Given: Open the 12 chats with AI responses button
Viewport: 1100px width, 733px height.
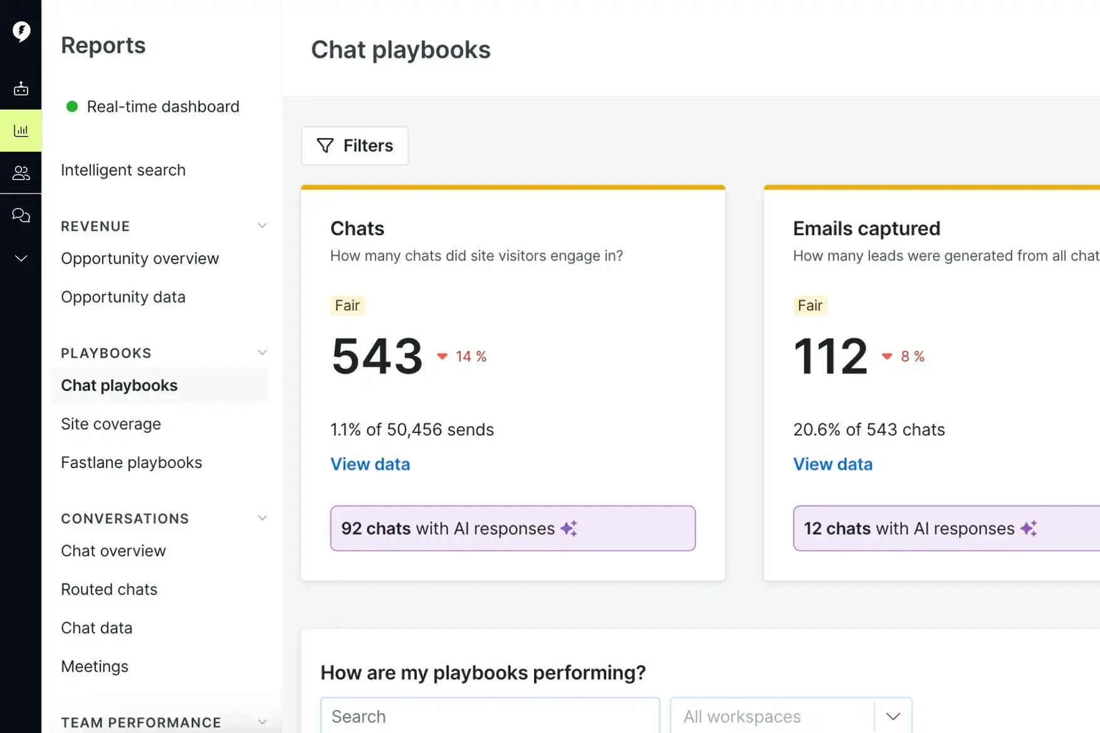Looking at the screenshot, I should pos(946,528).
